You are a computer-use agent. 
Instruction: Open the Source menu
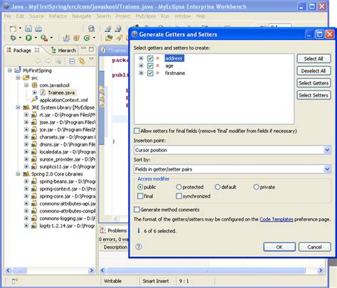pos(36,16)
